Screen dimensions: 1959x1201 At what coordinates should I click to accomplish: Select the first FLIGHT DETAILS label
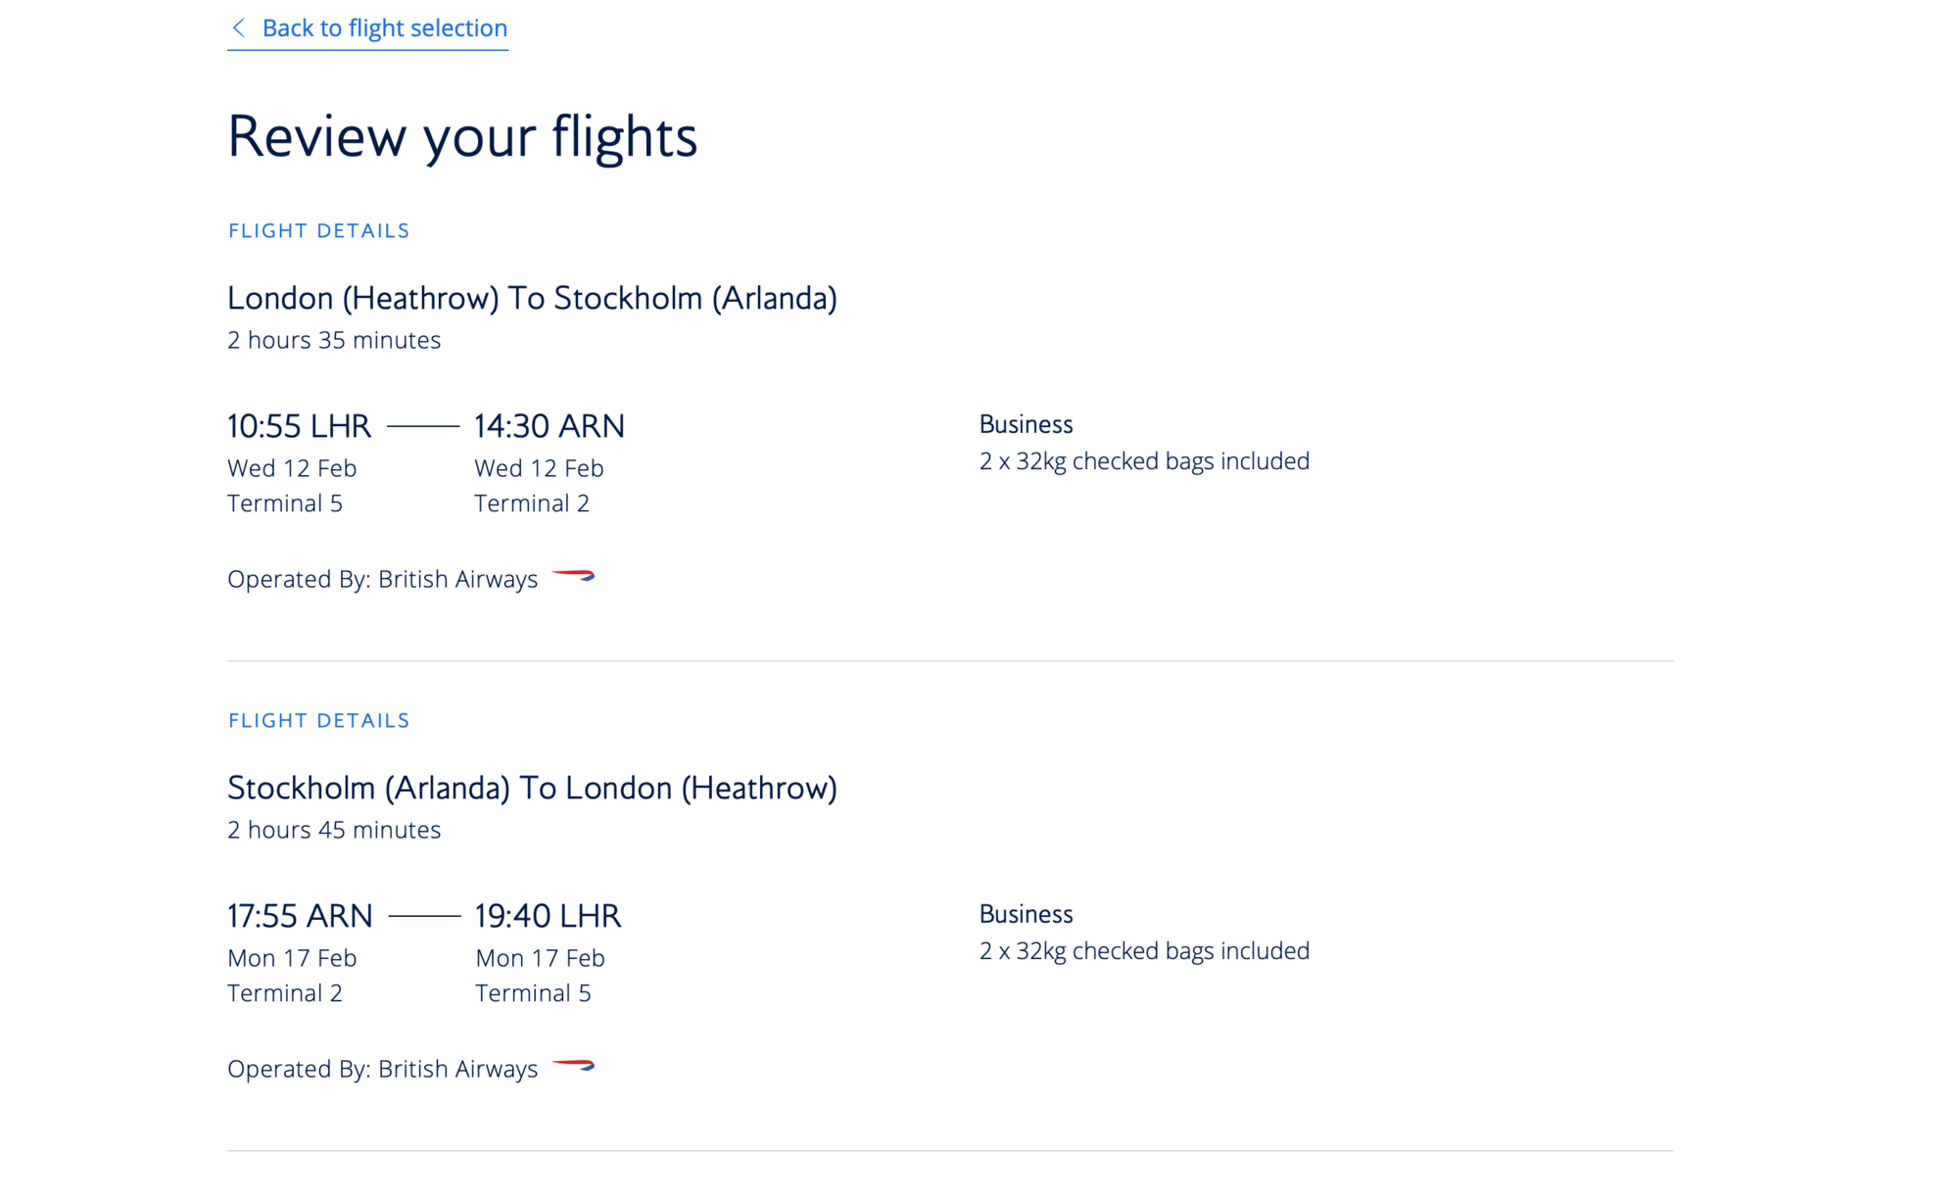(x=318, y=231)
